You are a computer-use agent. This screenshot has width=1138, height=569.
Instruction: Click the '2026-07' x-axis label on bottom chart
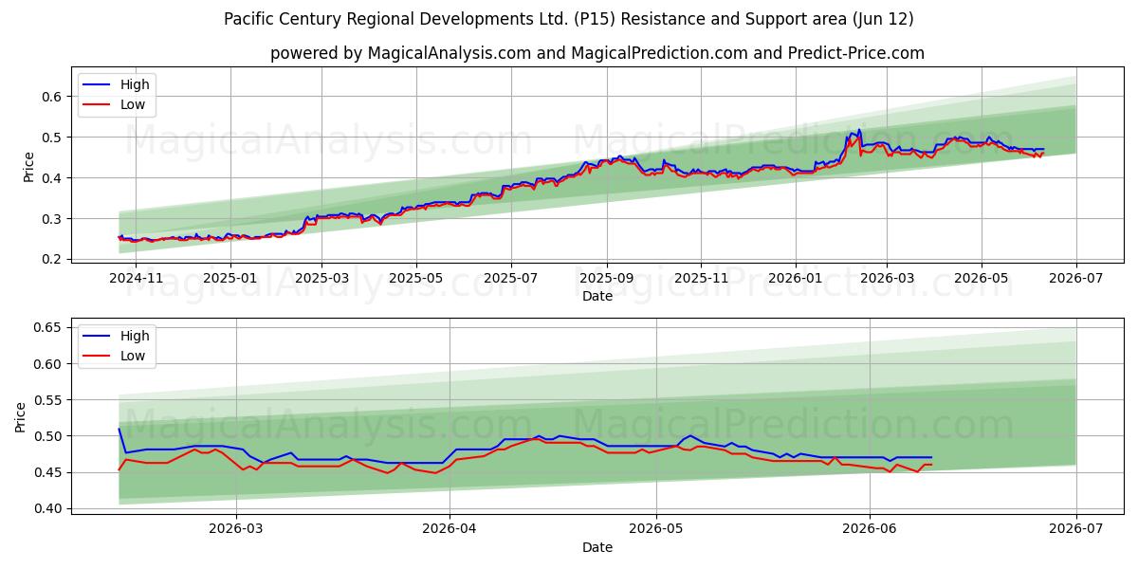point(1076,530)
